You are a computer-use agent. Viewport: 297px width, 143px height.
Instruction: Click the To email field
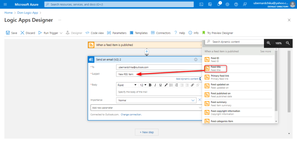[159, 67]
